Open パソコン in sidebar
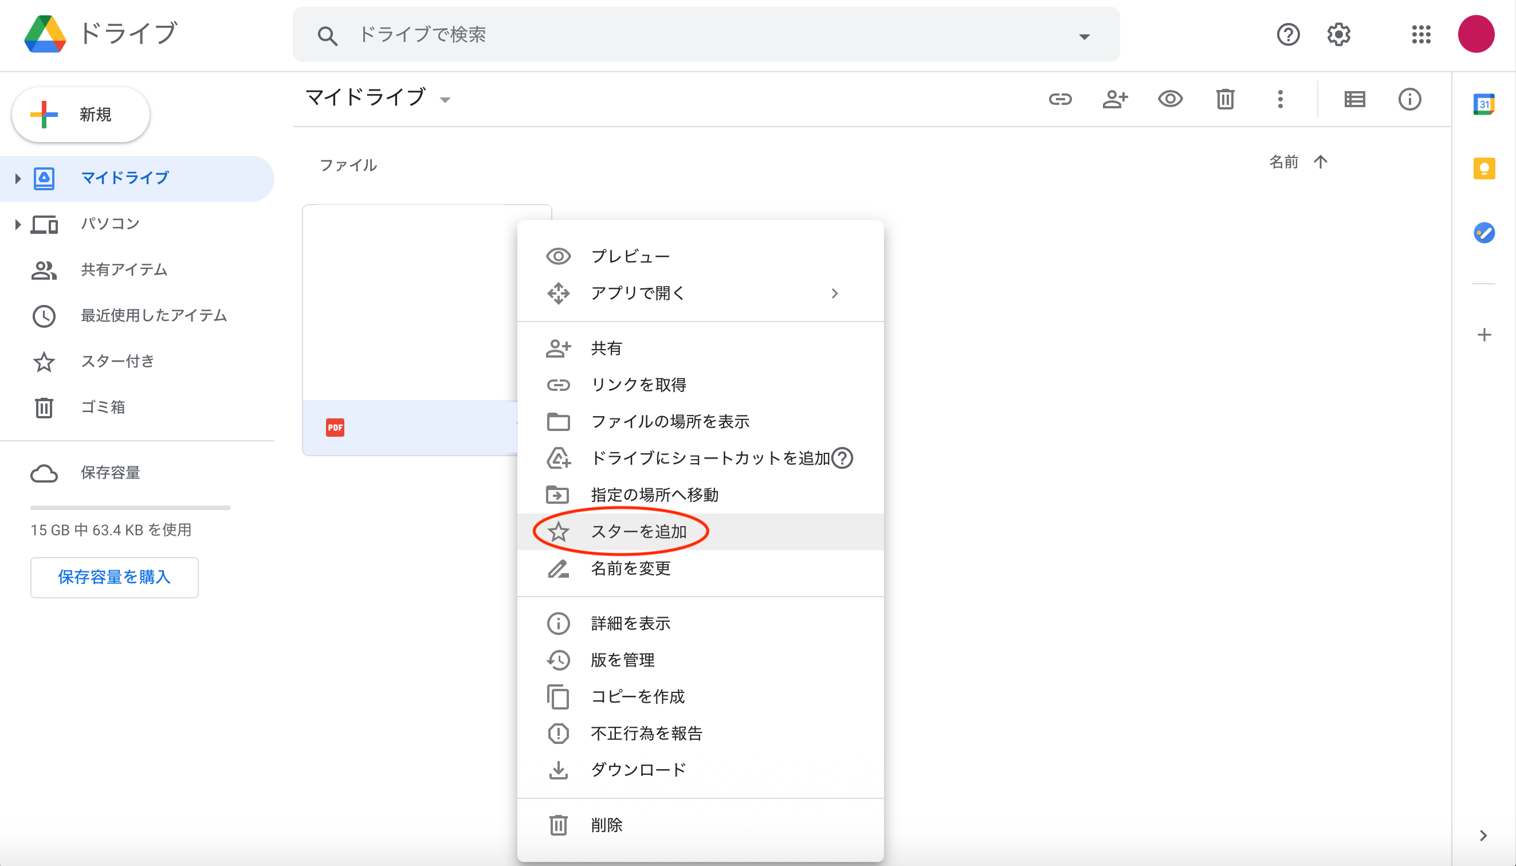The width and height of the screenshot is (1516, 866). point(137,224)
